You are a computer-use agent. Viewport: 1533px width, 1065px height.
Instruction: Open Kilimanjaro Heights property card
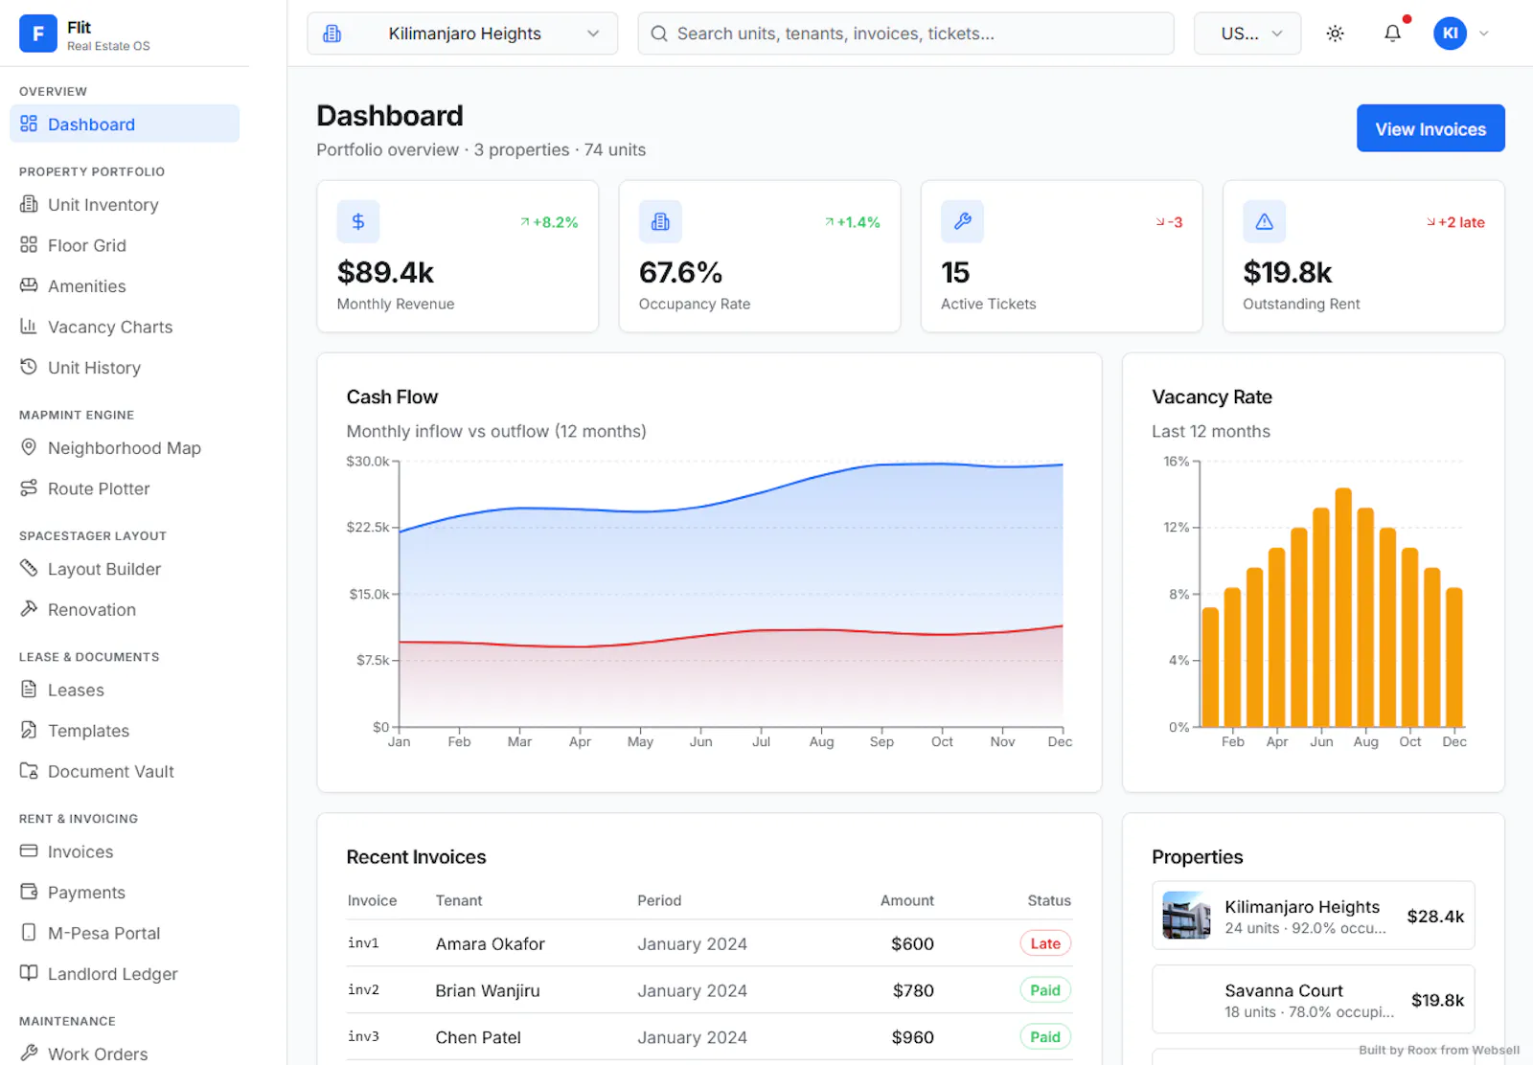[1313, 916]
